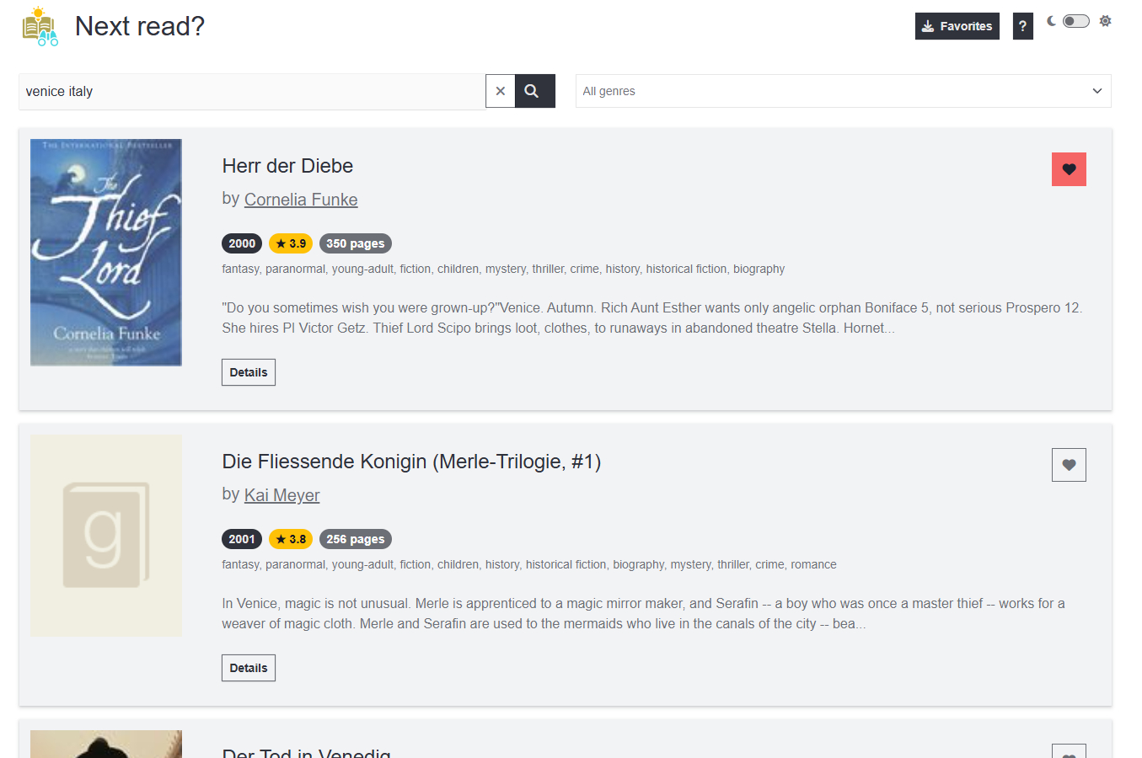The image size is (1142, 758).
Task: Click the 2001 year badge
Action: tap(242, 539)
